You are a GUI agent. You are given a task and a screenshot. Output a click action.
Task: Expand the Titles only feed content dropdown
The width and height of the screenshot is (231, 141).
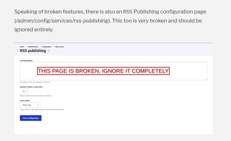pyautogui.click(x=30, y=105)
